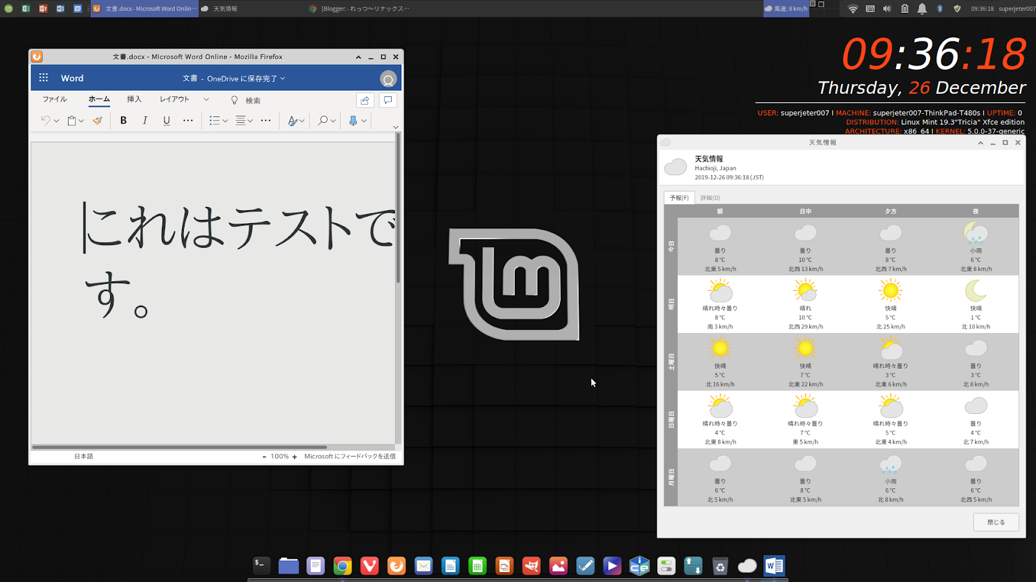Expand the bullet list dropdown arrow
Image resolution: width=1036 pixels, height=582 pixels.
point(225,121)
